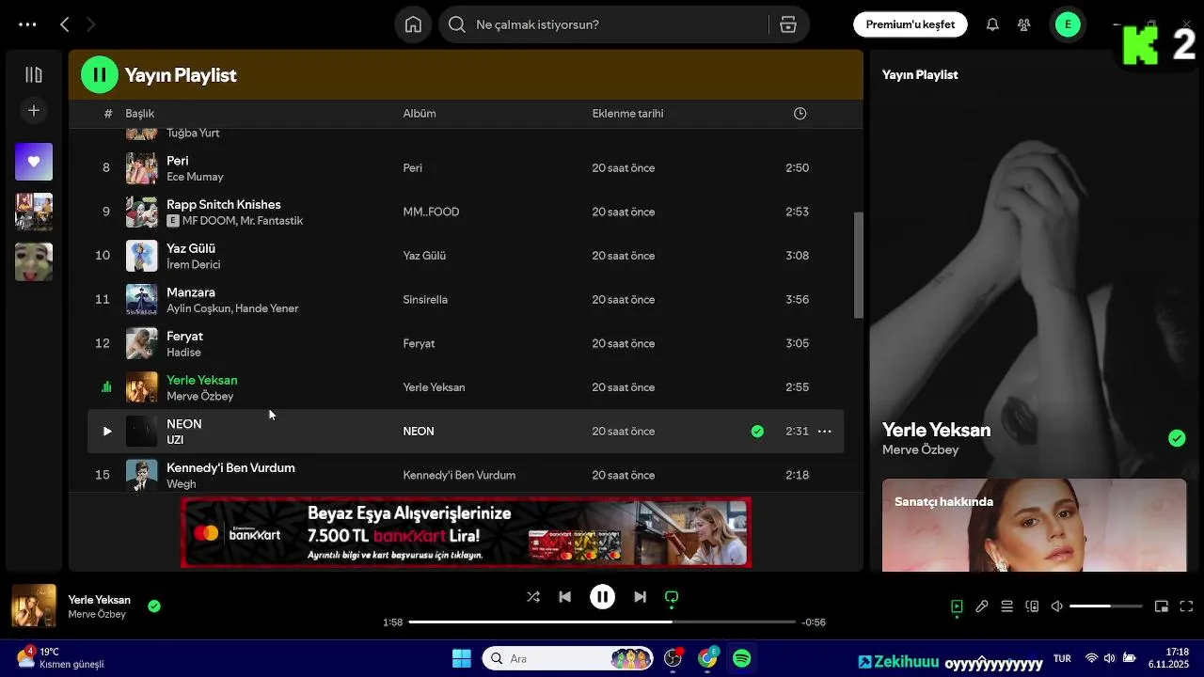The image size is (1204, 677).
Task: Toggle the Now Playing view icon
Action: (x=957, y=606)
